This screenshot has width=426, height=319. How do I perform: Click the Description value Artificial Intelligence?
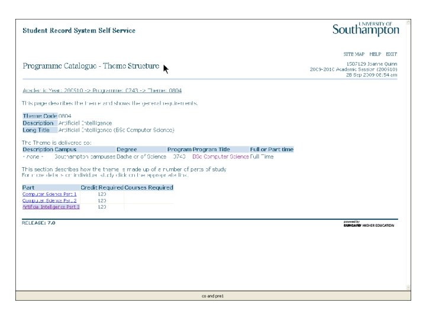pyautogui.click(x=85, y=123)
